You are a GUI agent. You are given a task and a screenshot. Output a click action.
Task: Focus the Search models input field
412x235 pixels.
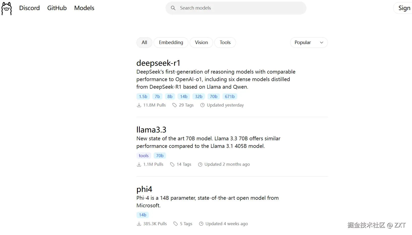[239, 8]
